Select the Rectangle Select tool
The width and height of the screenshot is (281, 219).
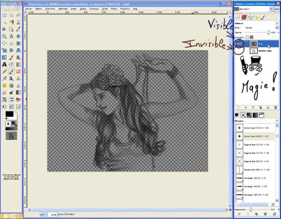[5, 15]
